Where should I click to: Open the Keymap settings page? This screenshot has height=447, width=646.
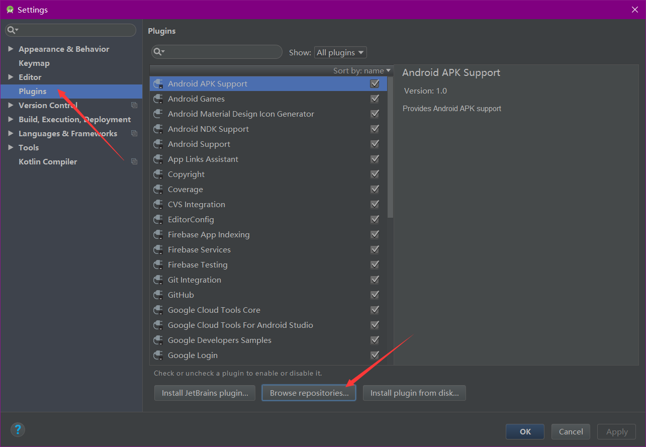[x=34, y=63]
